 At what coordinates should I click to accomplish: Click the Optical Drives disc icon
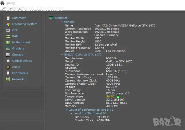tap(8, 61)
